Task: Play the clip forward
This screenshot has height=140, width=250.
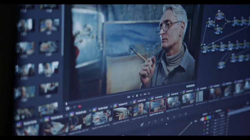Action: [141, 95]
